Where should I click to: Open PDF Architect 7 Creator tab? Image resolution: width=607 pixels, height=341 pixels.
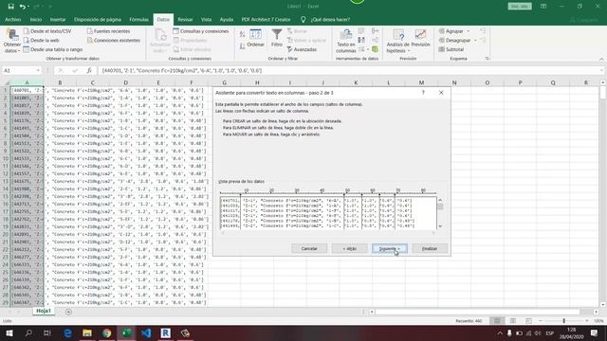pyautogui.click(x=266, y=19)
